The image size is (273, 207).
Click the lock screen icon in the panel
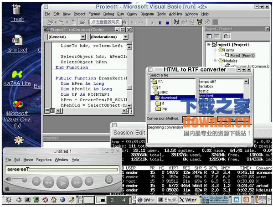[x=236, y=200]
